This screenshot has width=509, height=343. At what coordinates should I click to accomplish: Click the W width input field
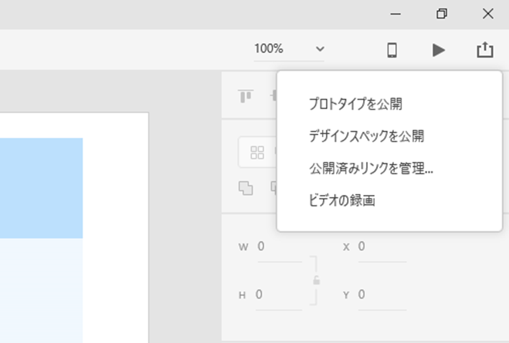[x=279, y=247]
